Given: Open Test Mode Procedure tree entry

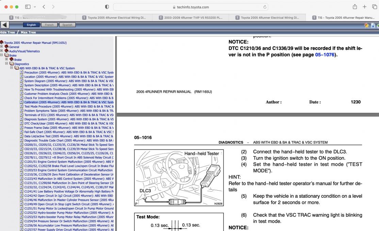Looking at the screenshot, I should pyautogui.click(x=69, y=106).
